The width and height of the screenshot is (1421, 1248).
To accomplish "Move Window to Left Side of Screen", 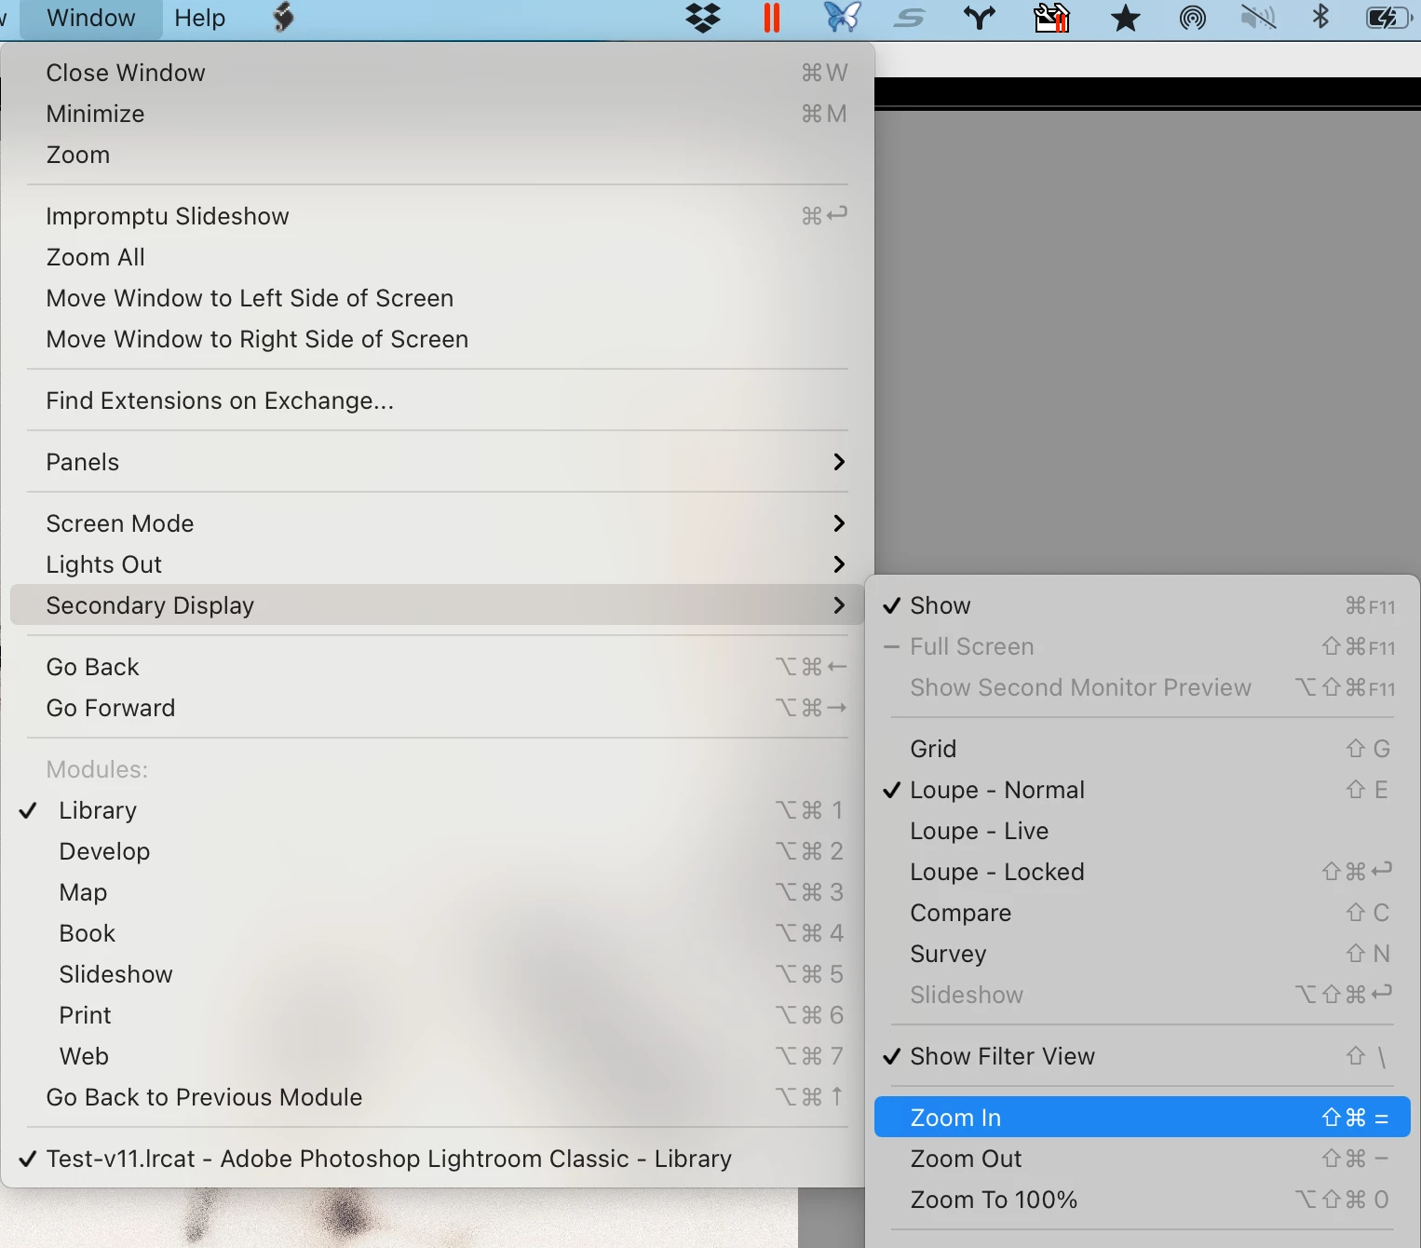I will [438, 298].
